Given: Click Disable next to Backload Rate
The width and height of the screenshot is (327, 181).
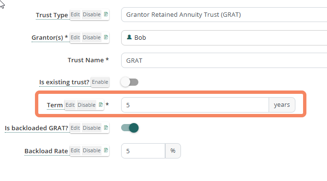Looking at the screenshot, I should [x=92, y=150].
